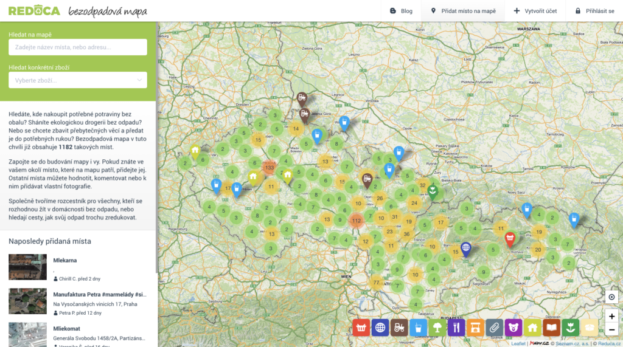Select 'Přidat místo na mapě' in top bar

pos(463,11)
